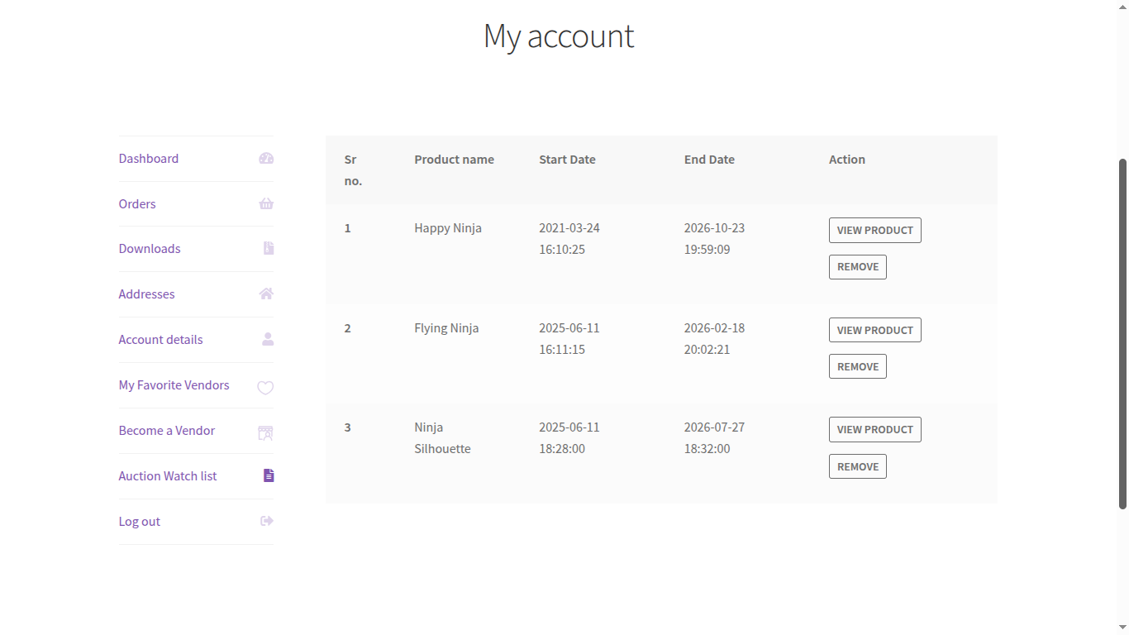Select Account details in the sidebar

point(160,340)
